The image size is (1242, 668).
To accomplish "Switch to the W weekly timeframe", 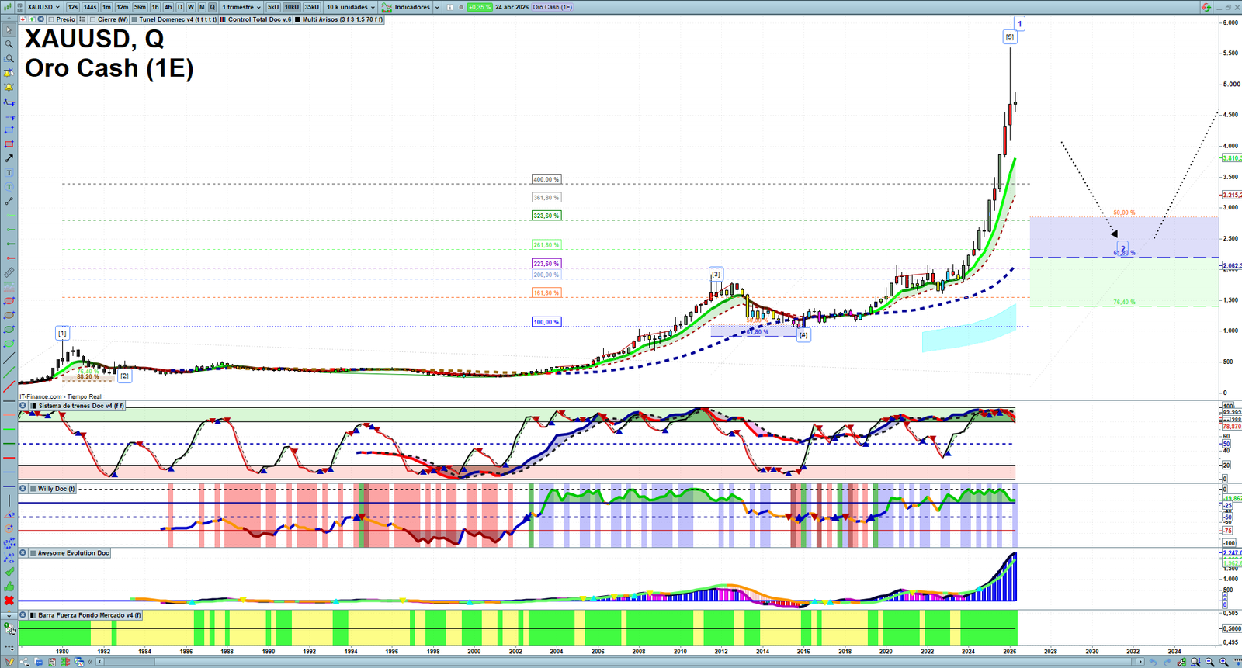I will [191, 7].
